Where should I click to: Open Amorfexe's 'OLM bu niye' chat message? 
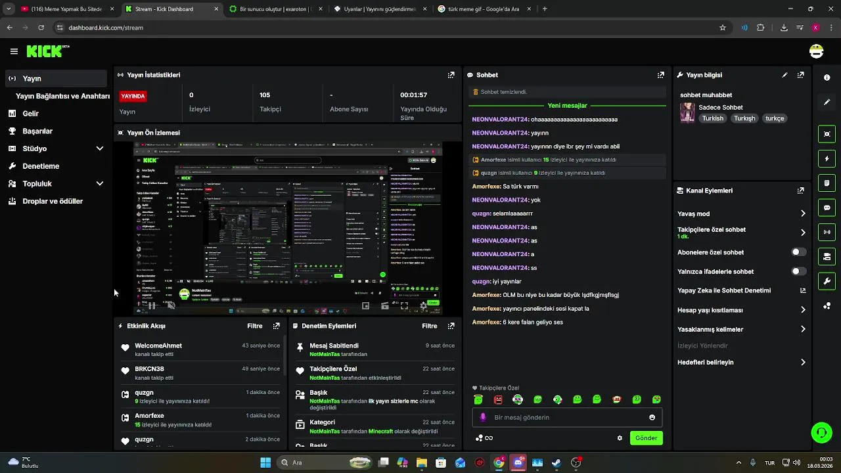click(545, 295)
